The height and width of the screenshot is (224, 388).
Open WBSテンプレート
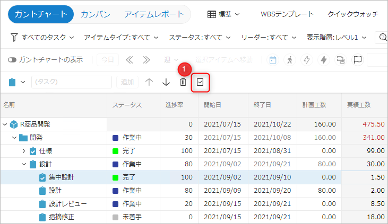tap(287, 14)
